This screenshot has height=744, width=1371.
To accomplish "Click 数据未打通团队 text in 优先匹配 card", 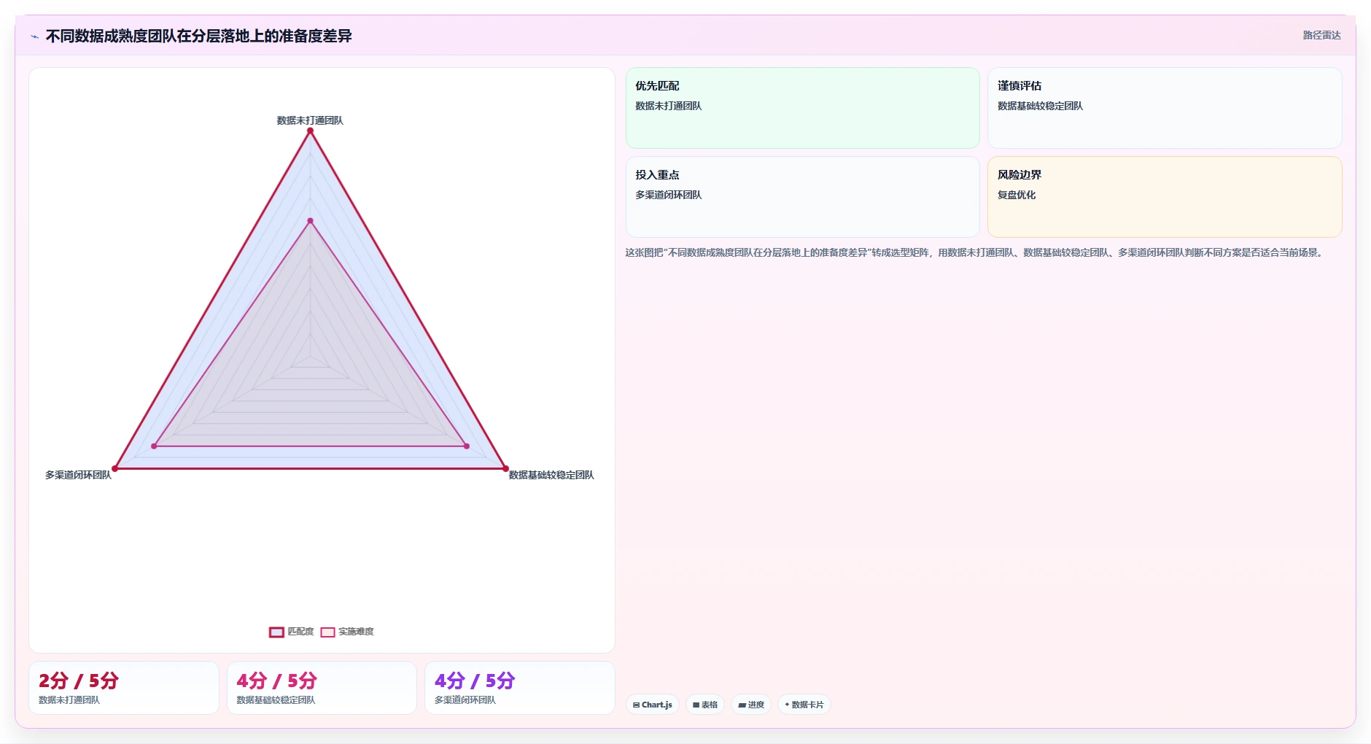I will 669,106.
